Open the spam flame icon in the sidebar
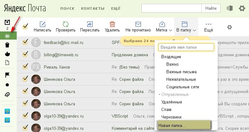 (7, 54)
